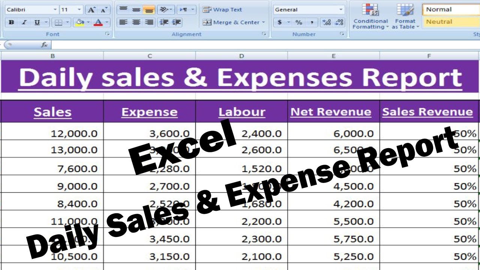Align cell text to the left

(x=123, y=22)
